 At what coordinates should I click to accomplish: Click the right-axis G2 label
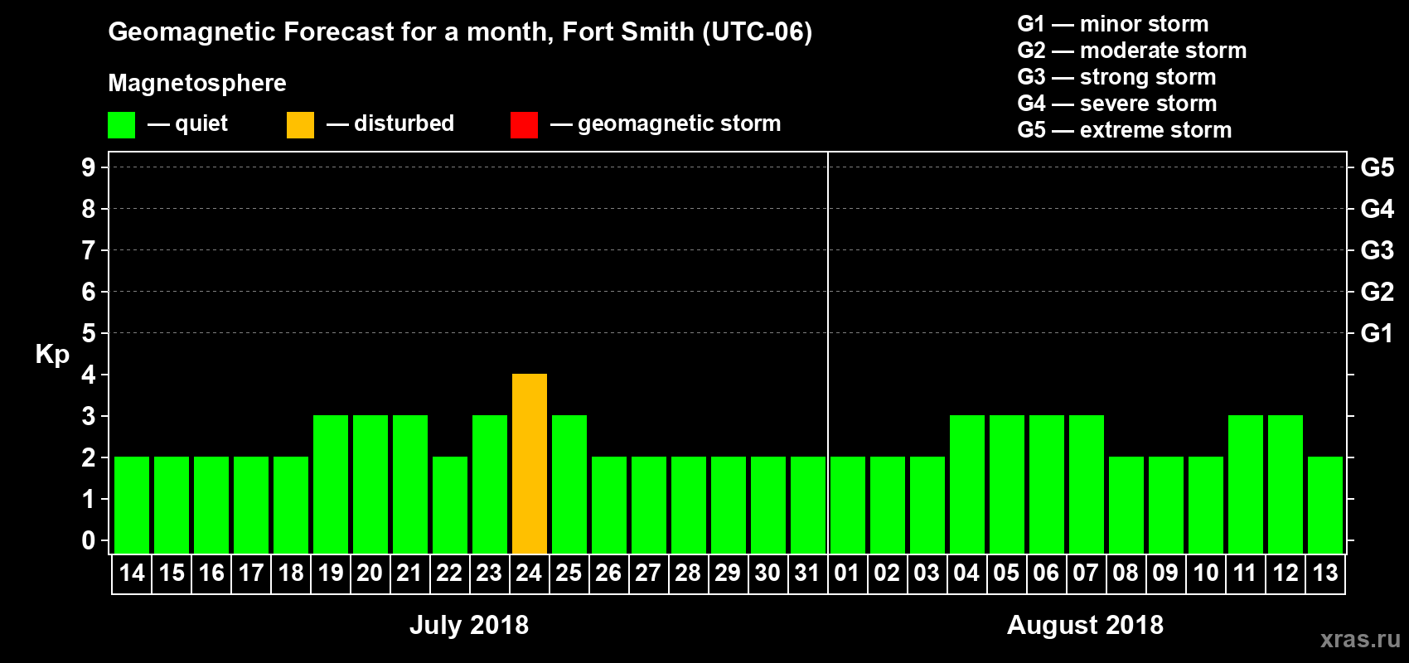(x=1378, y=292)
